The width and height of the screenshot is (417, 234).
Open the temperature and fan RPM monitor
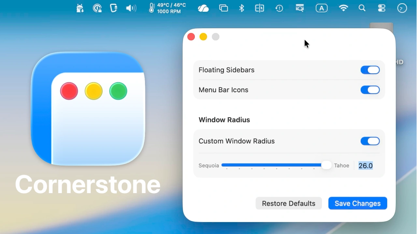167,8
